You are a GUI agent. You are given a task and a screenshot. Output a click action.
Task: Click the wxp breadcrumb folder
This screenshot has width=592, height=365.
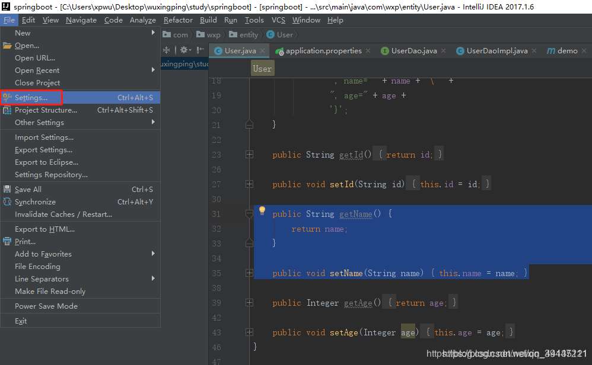(209, 35)
